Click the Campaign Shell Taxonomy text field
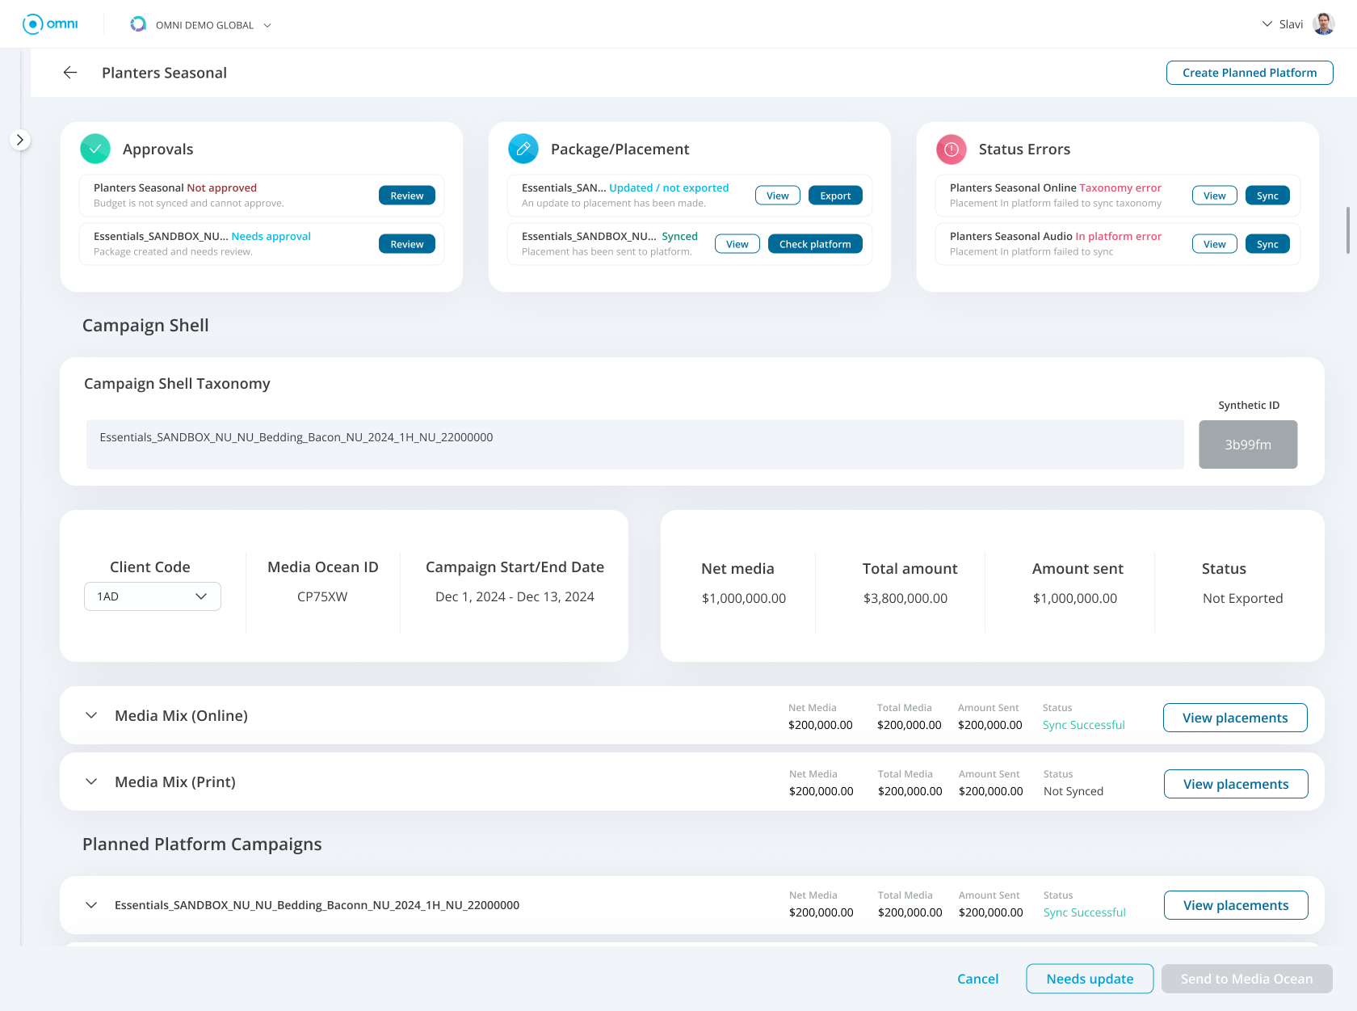The image size is (1357, 1011). click(x=635, y=444)
